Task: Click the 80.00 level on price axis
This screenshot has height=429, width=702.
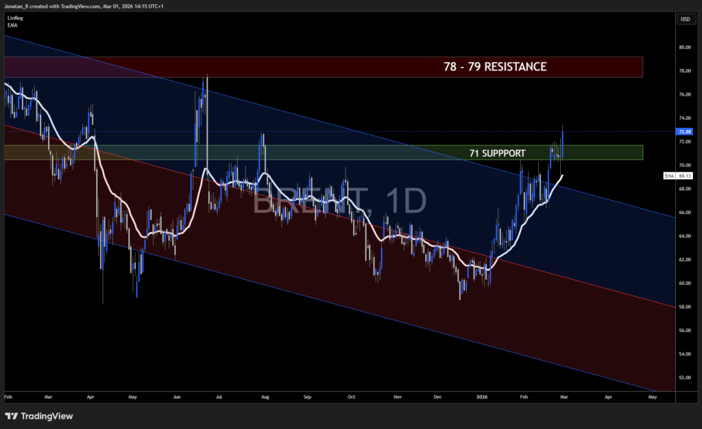Action: coord(684,47)
